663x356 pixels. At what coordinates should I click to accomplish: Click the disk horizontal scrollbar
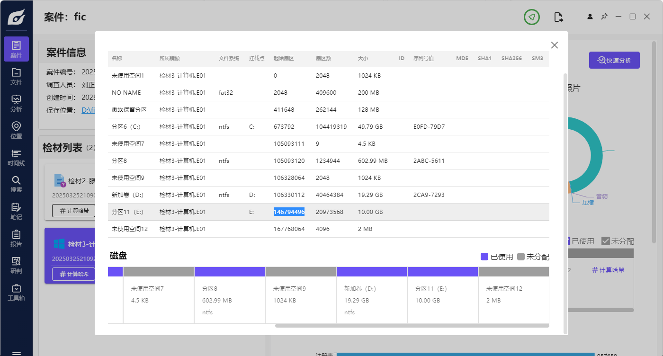(412, 326)
